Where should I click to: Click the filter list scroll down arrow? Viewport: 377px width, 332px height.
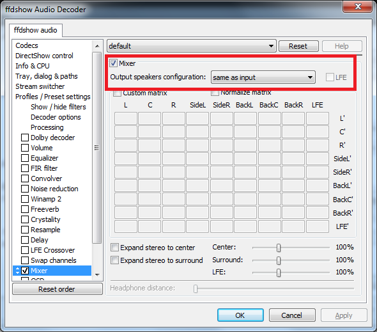click(x=97, y=274)
